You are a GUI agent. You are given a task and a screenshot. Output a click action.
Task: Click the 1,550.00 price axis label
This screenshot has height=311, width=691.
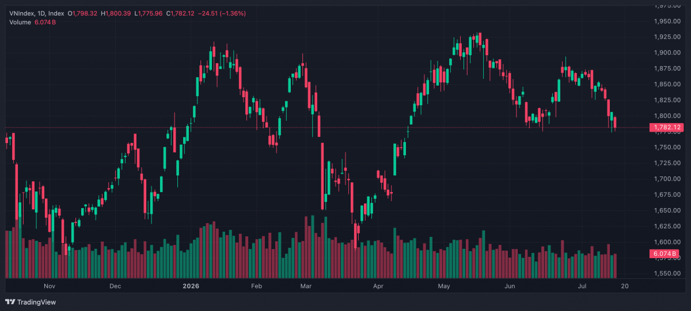click(x=666, y=274)
